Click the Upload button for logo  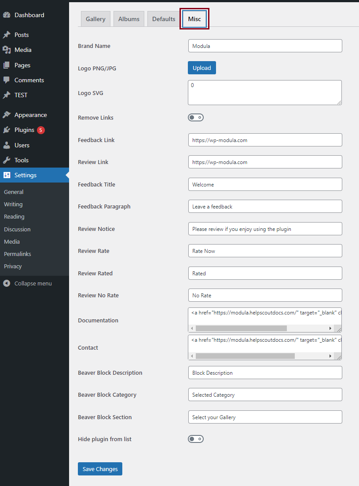[x=201, y=68]
